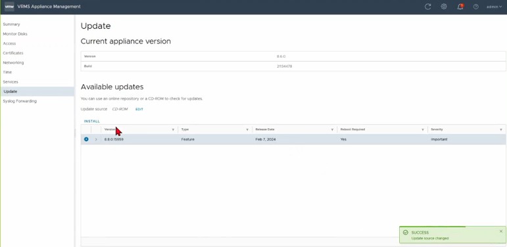Sort by Type column header
The image size is (507, 247).
click(185, 129)
